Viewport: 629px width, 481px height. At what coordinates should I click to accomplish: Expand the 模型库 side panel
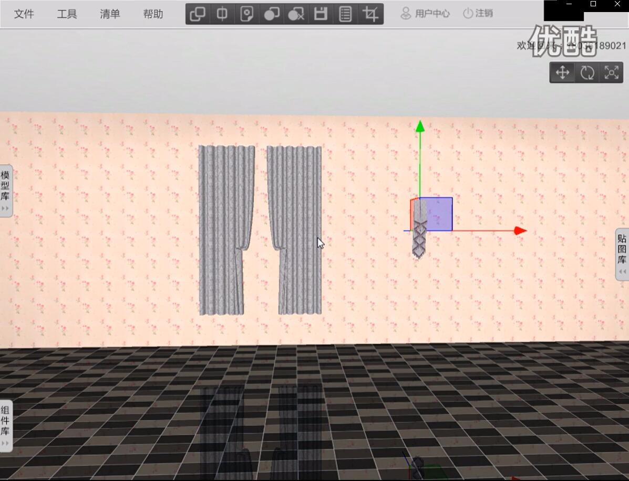pyautogui.click(x=6, y=190)
